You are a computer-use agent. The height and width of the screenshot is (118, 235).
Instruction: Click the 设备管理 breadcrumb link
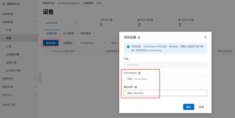88,3
